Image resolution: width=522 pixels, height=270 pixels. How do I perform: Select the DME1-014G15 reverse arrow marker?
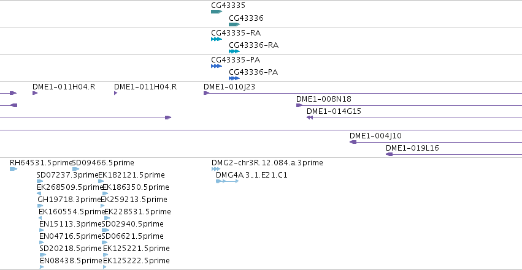[310, 118]
